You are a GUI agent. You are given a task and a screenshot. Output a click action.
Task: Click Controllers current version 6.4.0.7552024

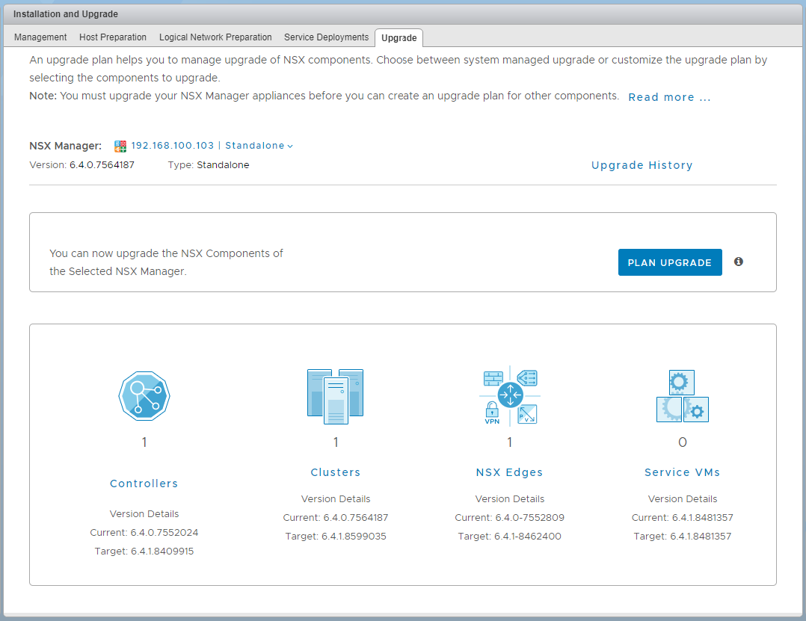pyautogui.click(x=144, y=533)
